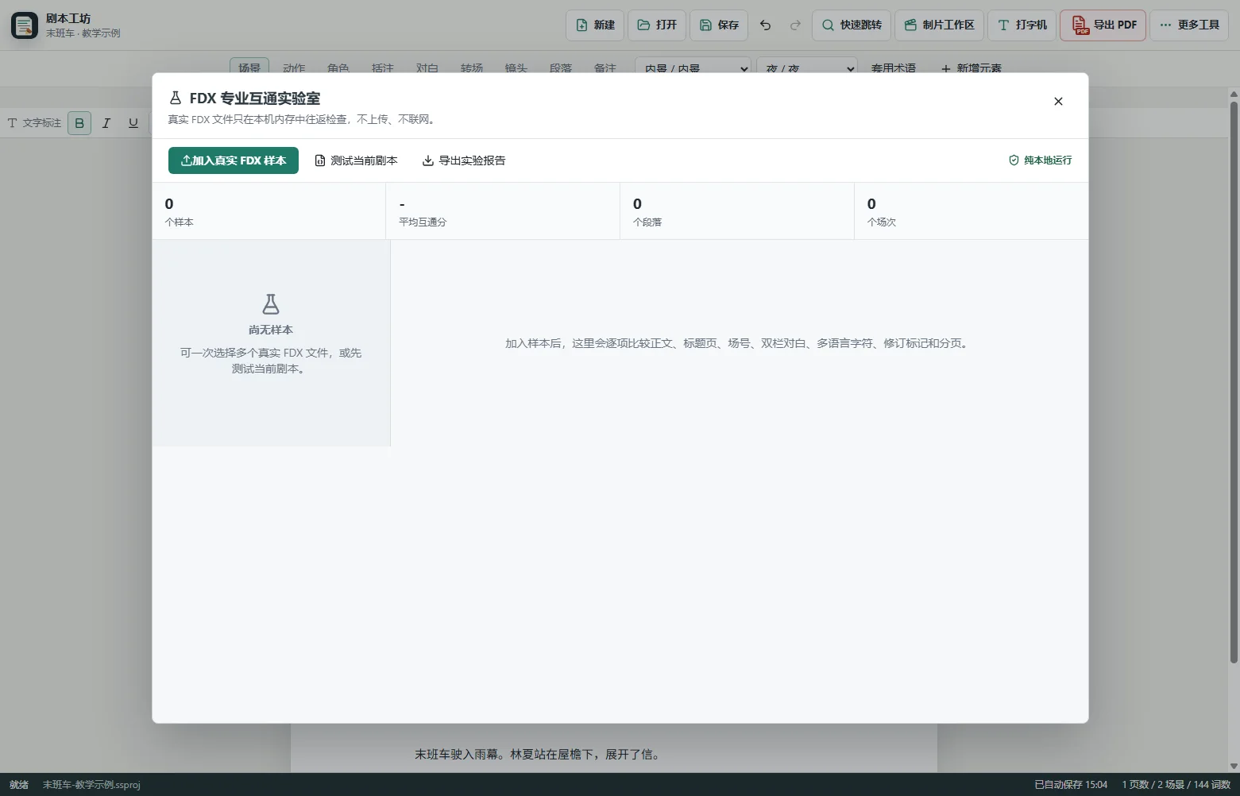Click the script line 末班车驶入雨幕
The height and width of the screenshot is (796, 1240).
[x=537, y=755]
